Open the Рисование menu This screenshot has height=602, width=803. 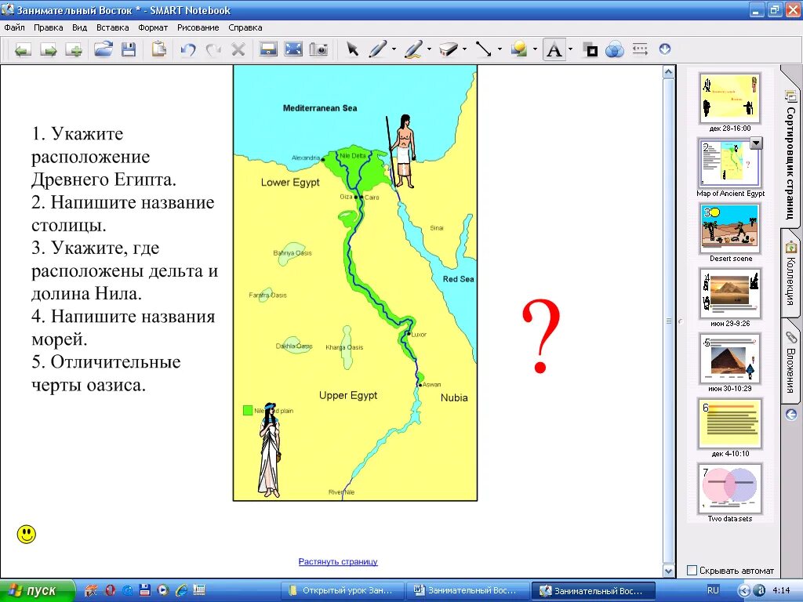(x=198, y=27)
